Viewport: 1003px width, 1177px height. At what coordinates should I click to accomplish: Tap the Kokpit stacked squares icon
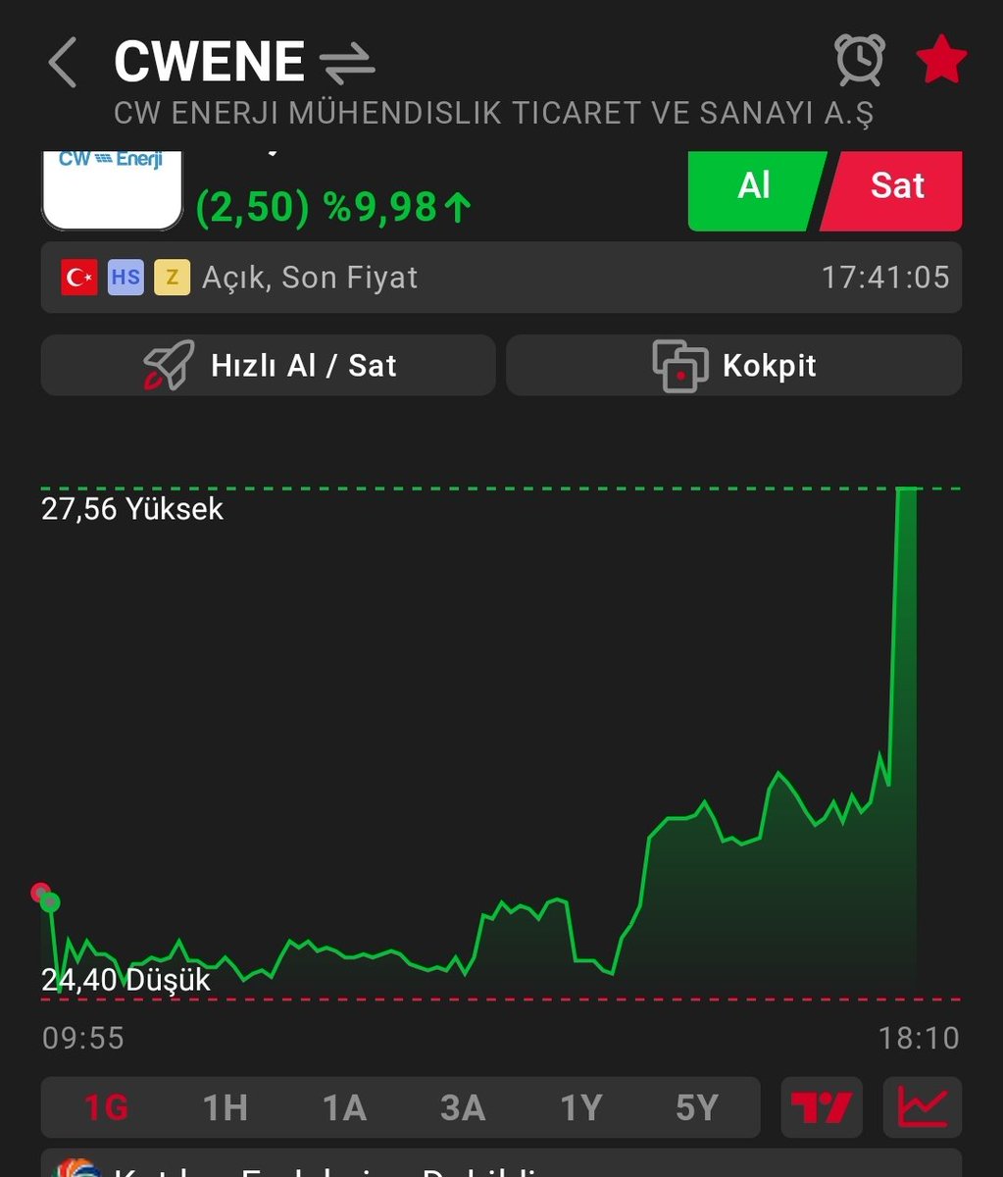(x=679, y=366)
